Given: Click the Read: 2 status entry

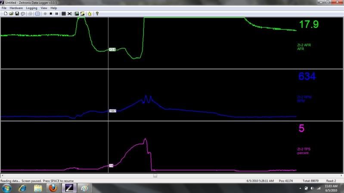Looking at the screenshot, I should coord(331,181).
